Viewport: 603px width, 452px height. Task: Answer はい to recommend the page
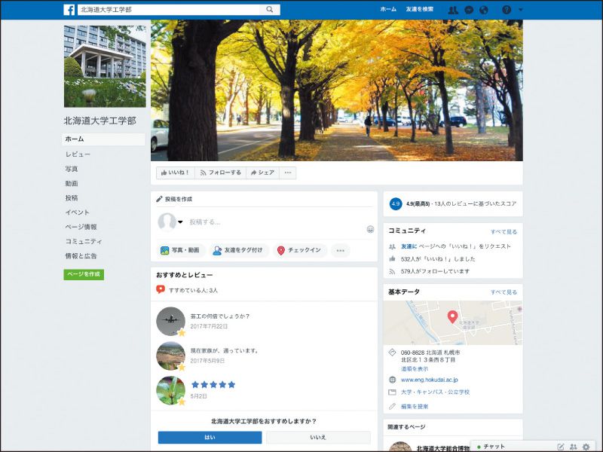[x=210, y=438]
